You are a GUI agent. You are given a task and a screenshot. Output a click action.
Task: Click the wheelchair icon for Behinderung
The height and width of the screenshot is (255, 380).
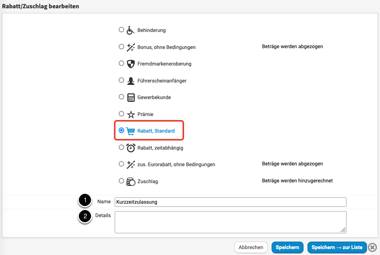click(x=130, y=30)
